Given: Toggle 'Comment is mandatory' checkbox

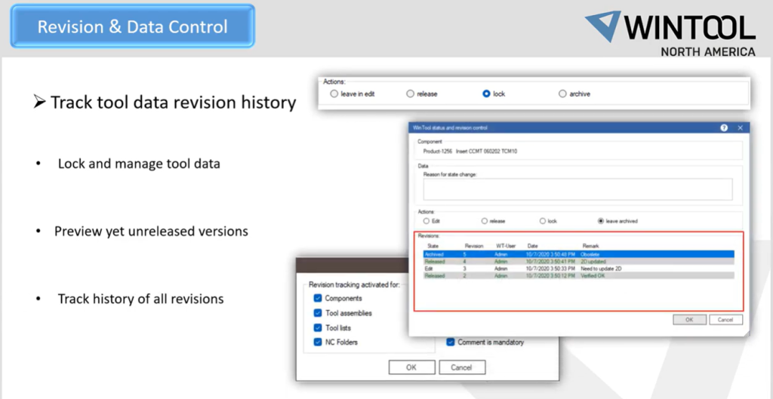Looking at the screenshot, I should [x=451, y=342].
